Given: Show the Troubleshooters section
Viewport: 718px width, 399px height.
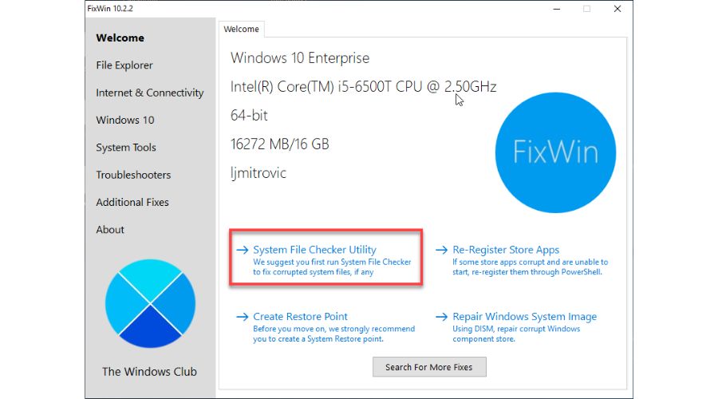Looking at the screenshot, I should coord(133,175).
